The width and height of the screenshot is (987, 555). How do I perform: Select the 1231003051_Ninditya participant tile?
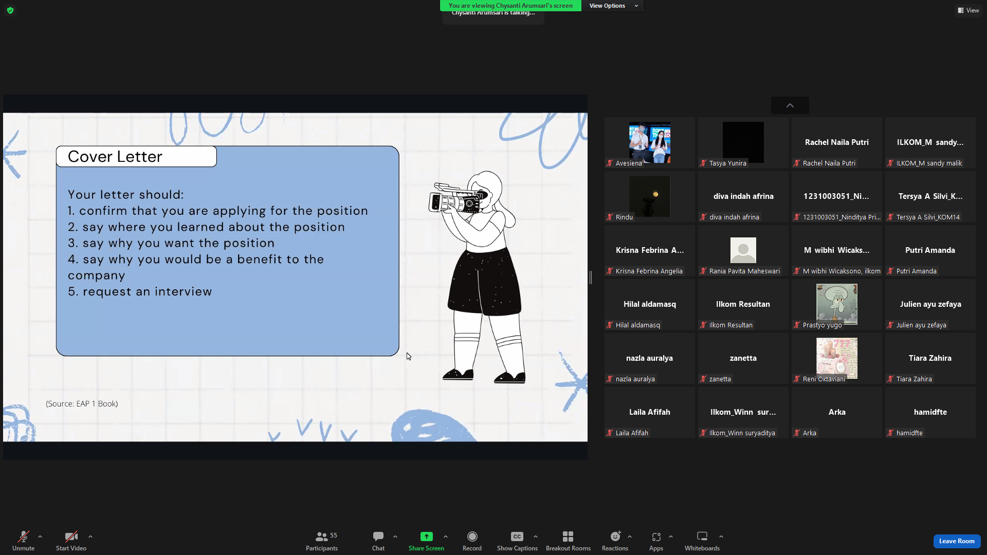point(837,196)
